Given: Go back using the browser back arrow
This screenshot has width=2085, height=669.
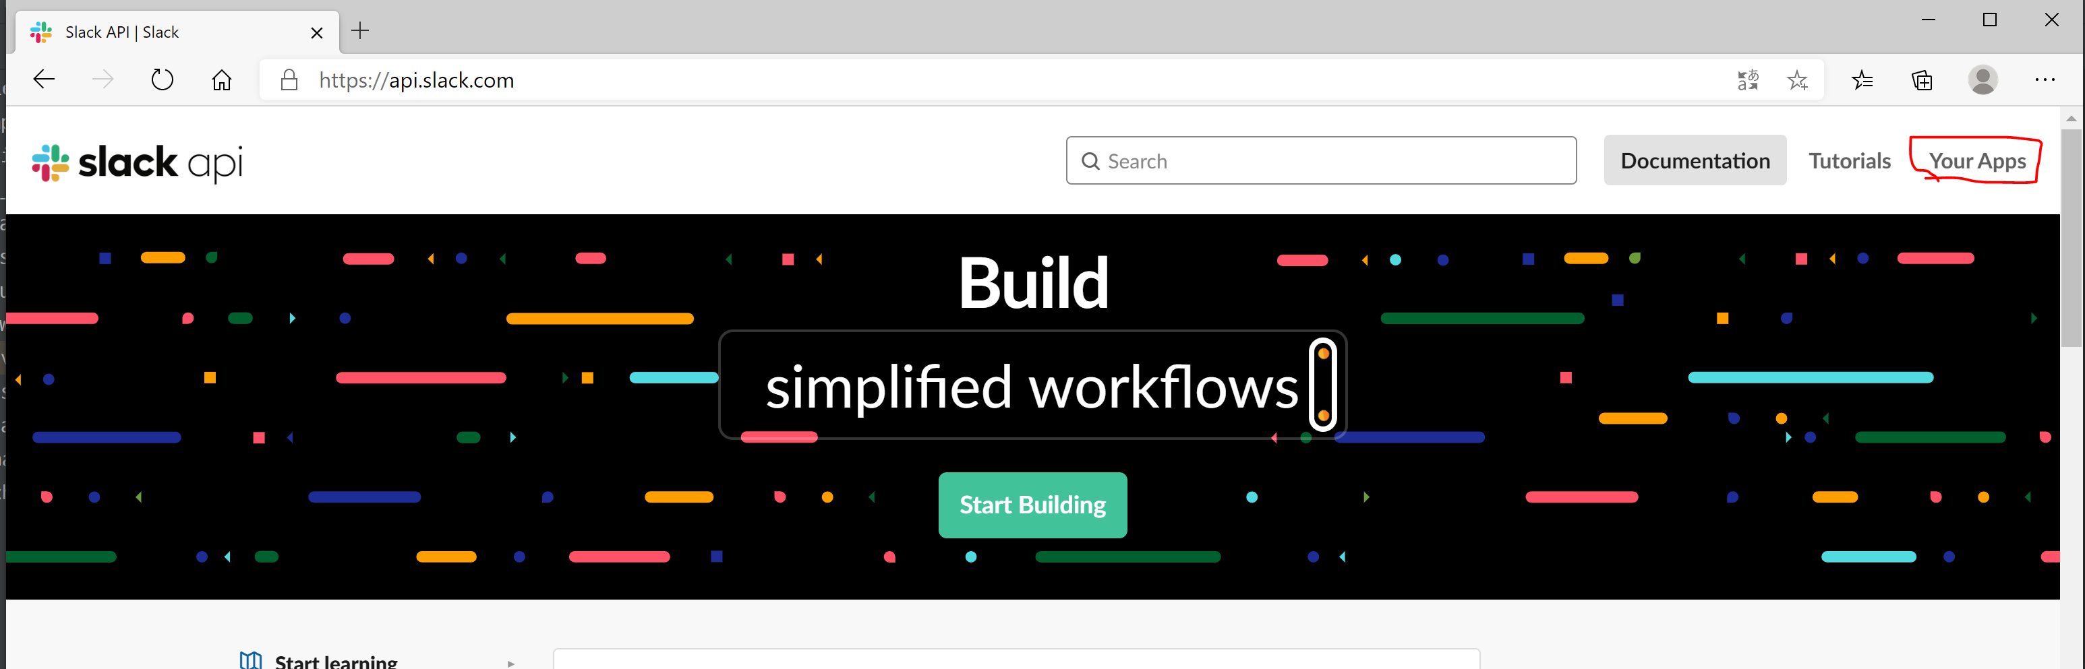Looking at the screenshot, I should (x=44, y=79).
